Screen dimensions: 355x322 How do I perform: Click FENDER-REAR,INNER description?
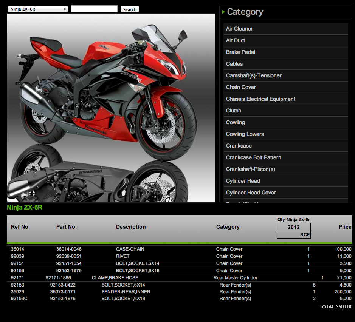[x=126, y=292]
